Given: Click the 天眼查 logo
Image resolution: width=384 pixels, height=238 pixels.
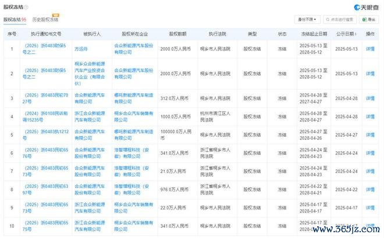Looking at the screenshot, I should pos(367,8).
